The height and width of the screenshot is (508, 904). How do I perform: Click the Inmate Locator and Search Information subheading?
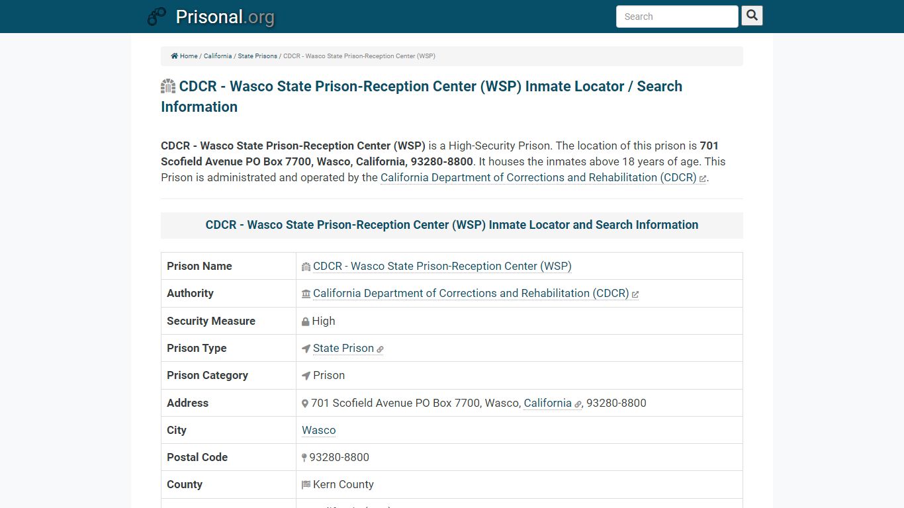click(x=452, y=225)
